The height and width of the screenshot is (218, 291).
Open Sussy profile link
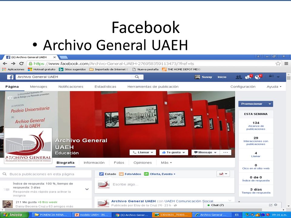[x=203, y=77]
